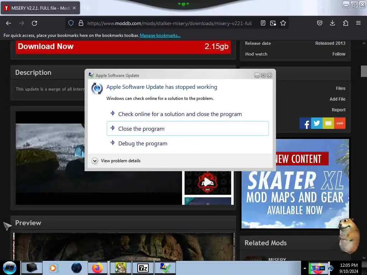This screenshot has width=367, height=275.
Task: Choose Debug the program option
Action: click(x=188, y=143)
